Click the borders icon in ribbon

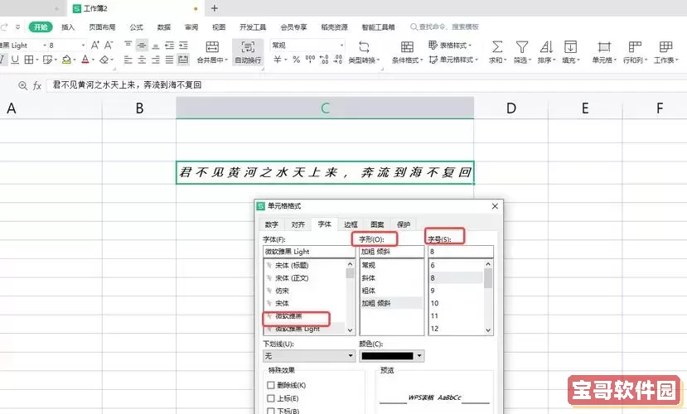[29, 60]
